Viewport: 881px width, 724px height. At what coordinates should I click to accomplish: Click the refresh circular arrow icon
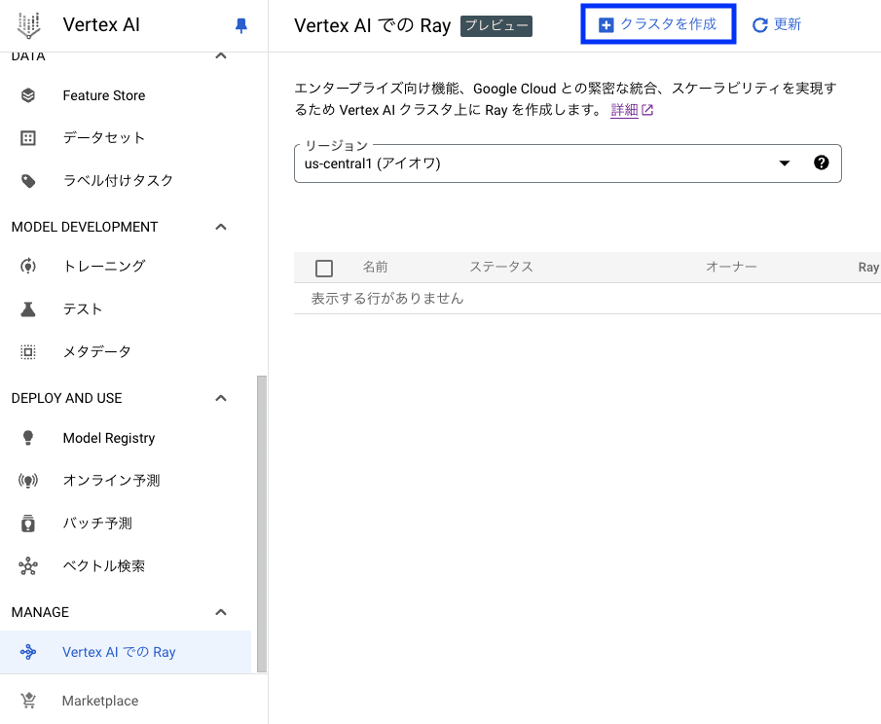coord(760,24)
